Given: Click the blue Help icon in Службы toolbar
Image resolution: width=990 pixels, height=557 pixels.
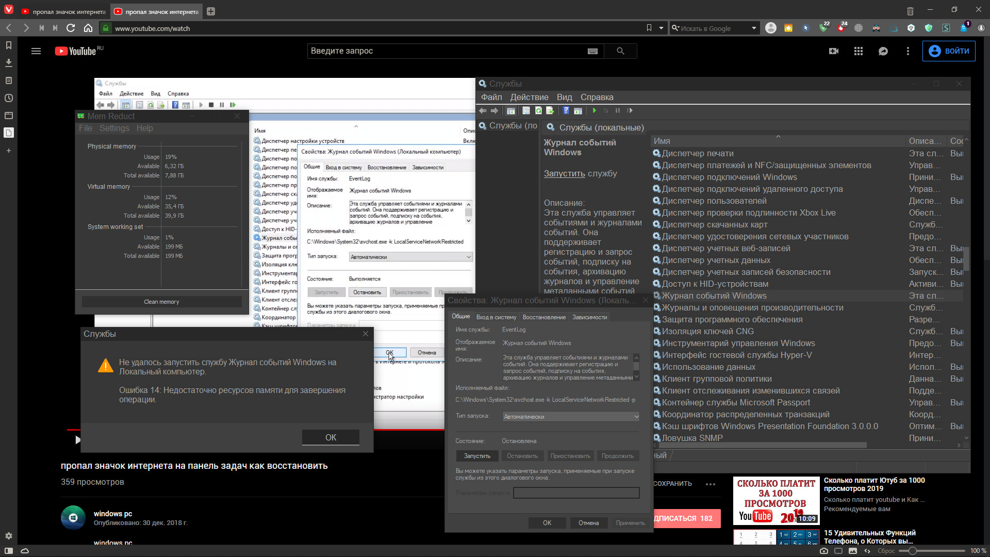Looking at the screenshot, I should coord(566,110).
